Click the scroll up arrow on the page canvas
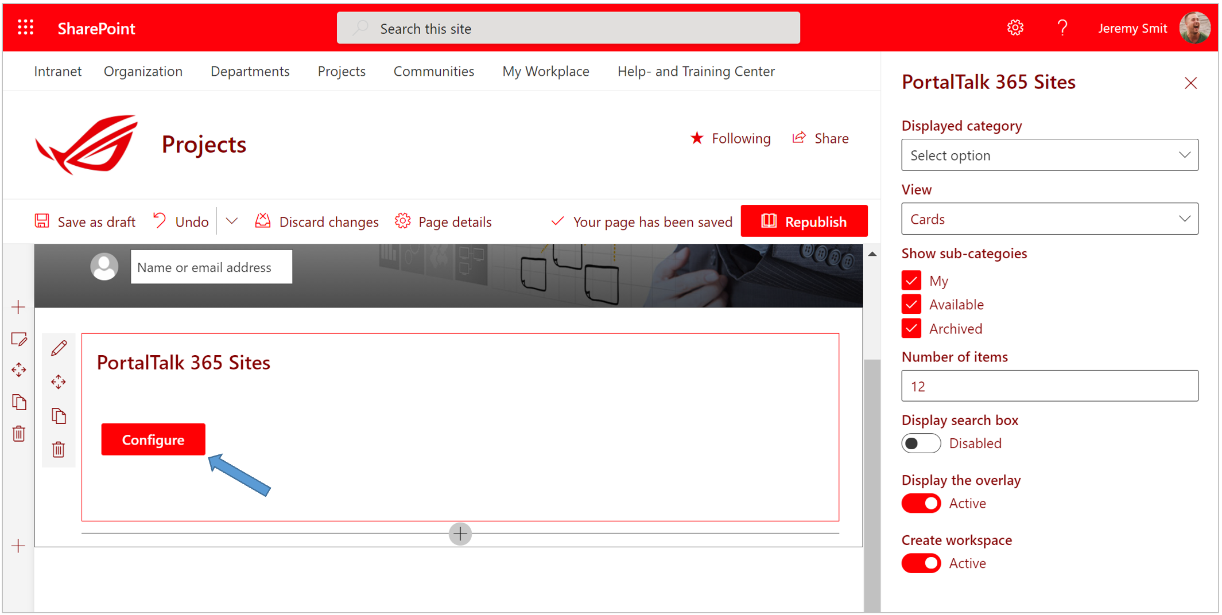1222x615 pixels. pyautogui.click(x=872, y=254)
